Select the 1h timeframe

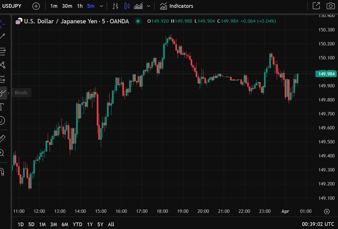click(80, 6)
